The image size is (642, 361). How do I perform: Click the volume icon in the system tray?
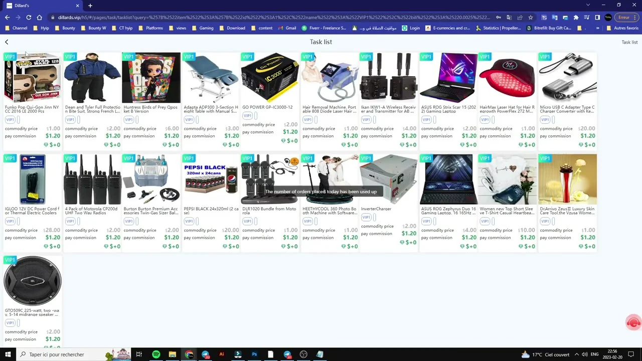(584, 354)
